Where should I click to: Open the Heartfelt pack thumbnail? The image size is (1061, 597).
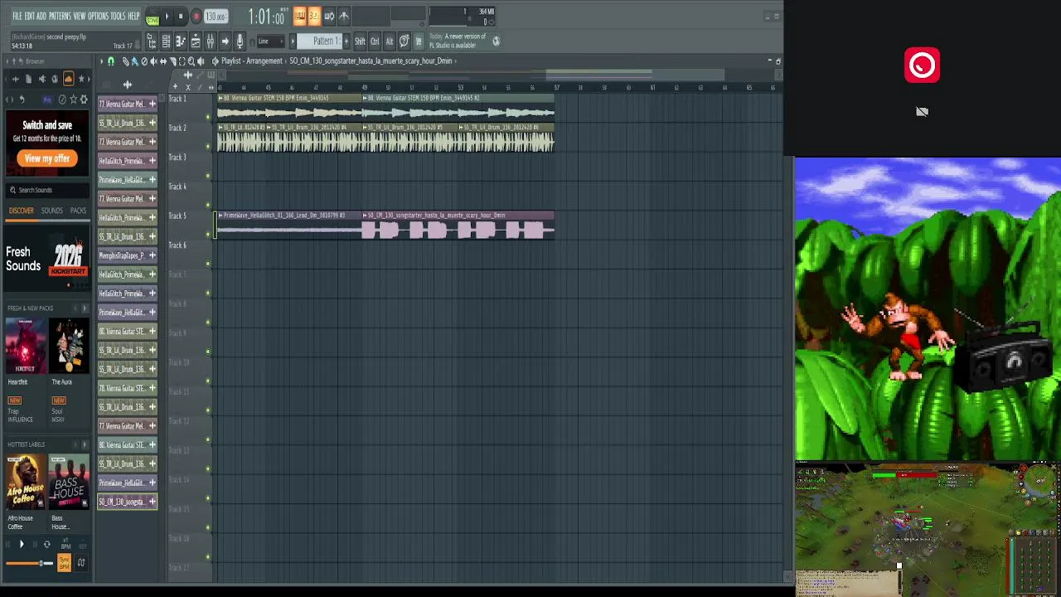coord(26,346)
